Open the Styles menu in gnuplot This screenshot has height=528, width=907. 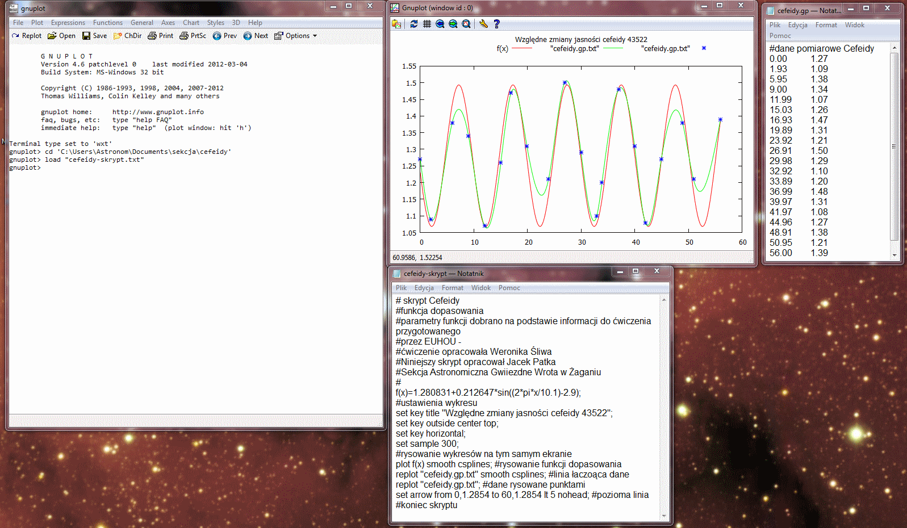click(215, 23)
